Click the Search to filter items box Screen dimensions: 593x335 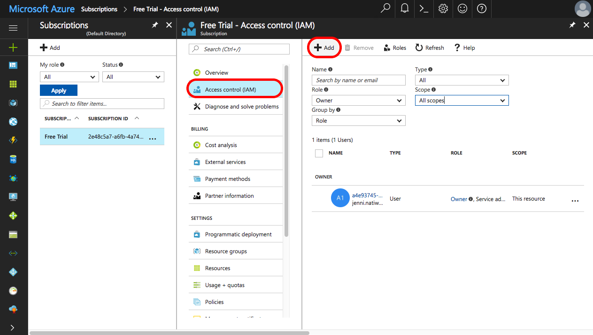(x=102, y=104)
